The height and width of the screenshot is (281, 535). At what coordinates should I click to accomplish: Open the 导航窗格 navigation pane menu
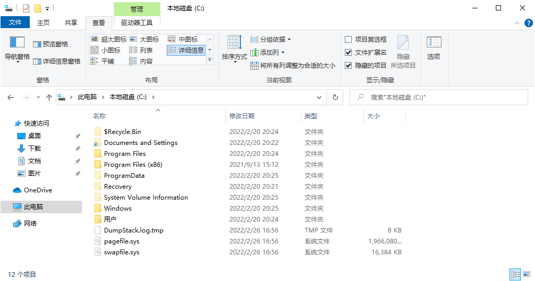(x=17, y=50)
